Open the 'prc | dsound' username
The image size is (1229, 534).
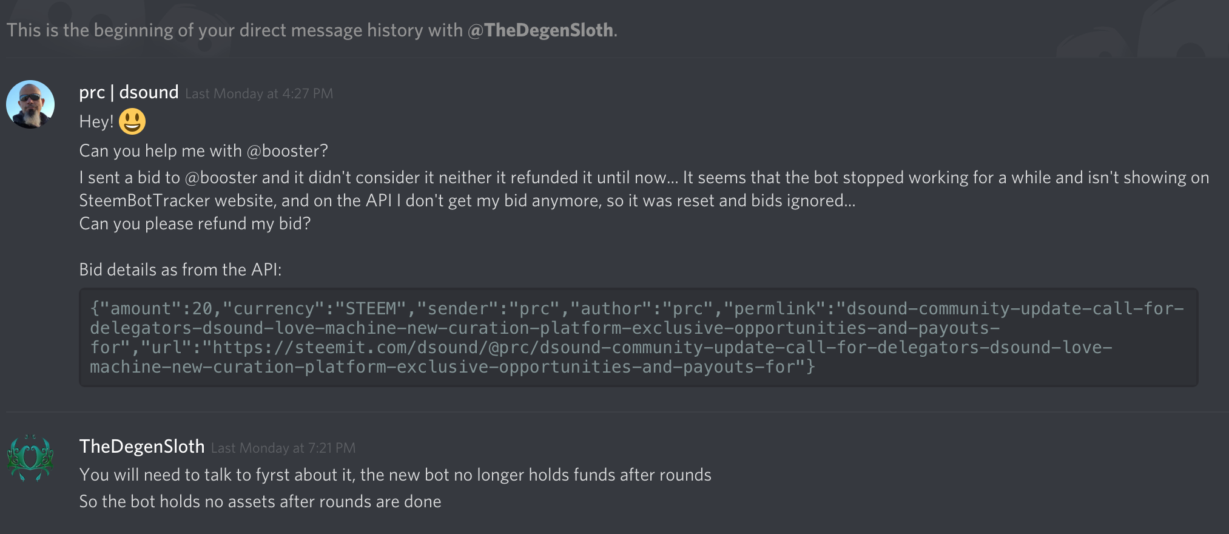pyautogui.click(x=129, y=92)
